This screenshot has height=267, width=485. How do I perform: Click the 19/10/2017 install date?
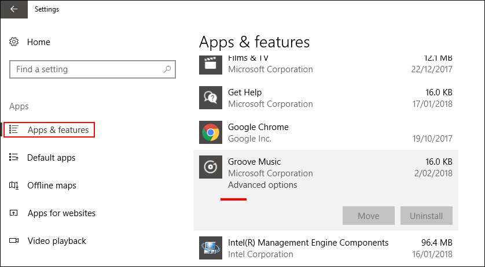tap(432, 139)
